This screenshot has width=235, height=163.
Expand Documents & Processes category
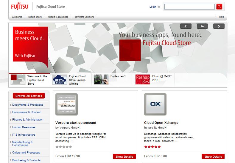pos(28,105)
